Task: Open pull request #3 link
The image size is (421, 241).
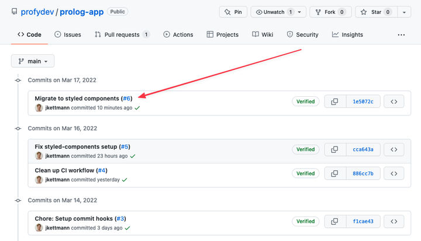Action: click(x=120, y=218)
